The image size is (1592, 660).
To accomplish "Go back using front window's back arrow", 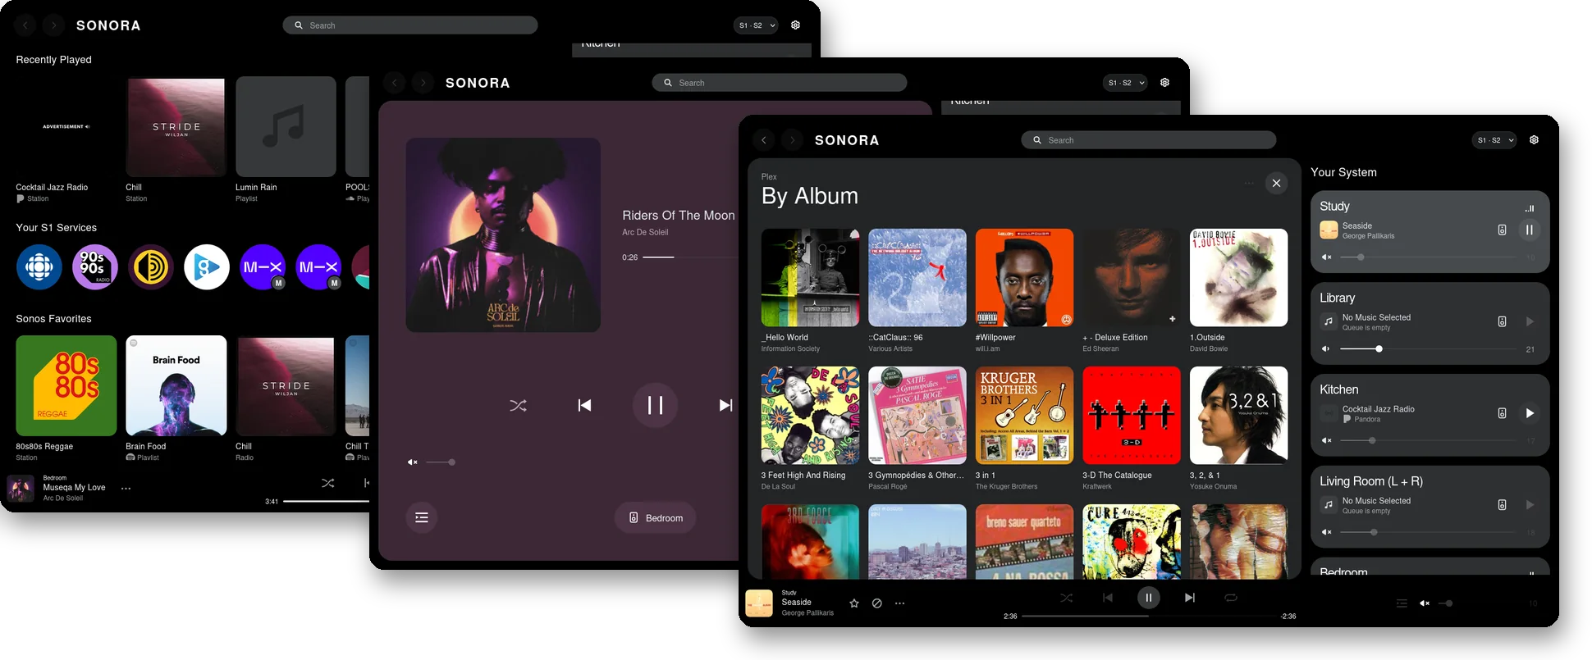I will pos(764,140).
